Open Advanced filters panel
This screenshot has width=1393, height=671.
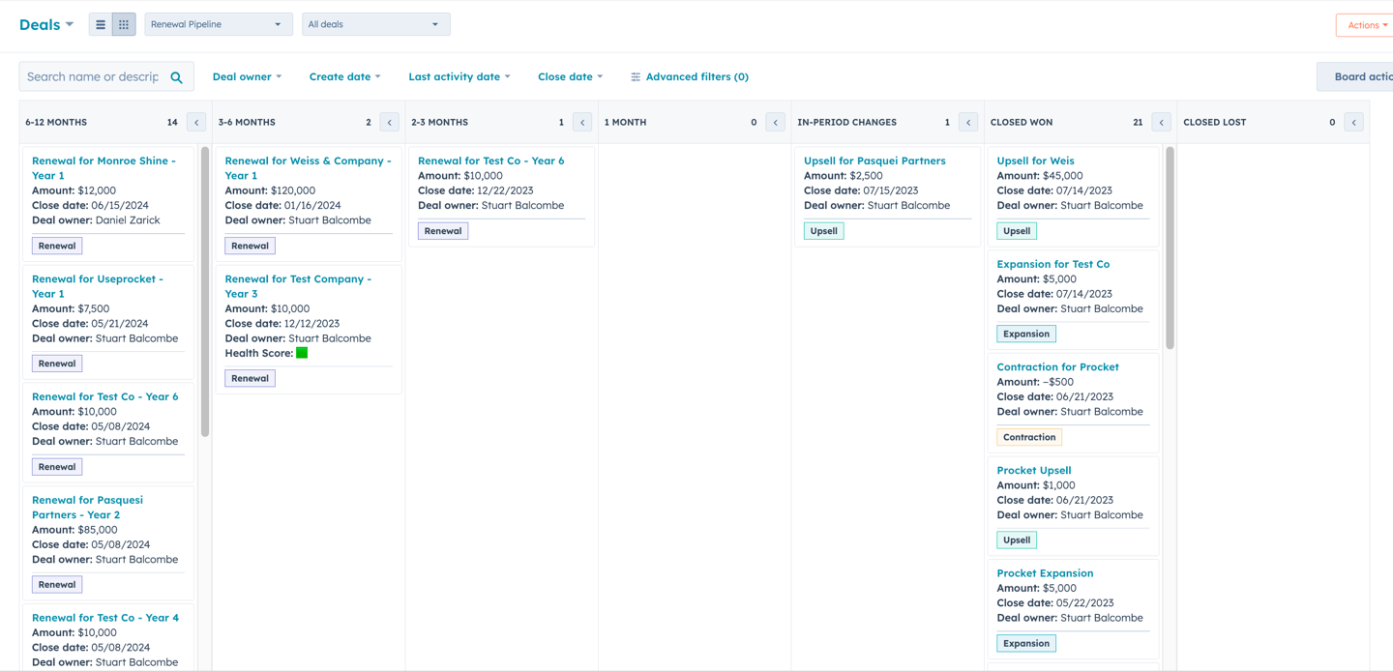[690, 76]
